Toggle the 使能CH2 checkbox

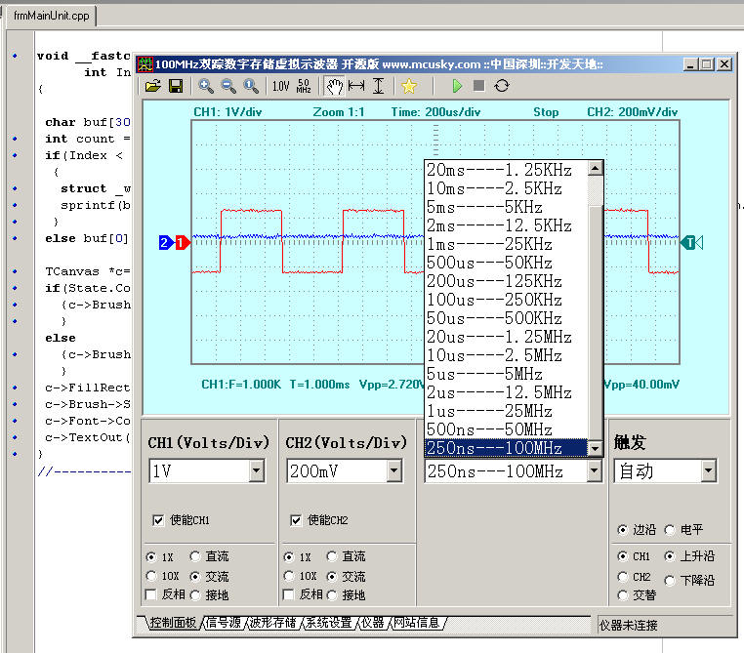point(296,520)
